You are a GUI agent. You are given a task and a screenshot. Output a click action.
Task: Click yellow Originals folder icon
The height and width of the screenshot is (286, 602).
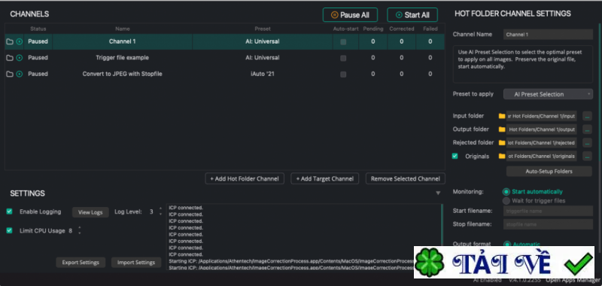pos(502,157)
